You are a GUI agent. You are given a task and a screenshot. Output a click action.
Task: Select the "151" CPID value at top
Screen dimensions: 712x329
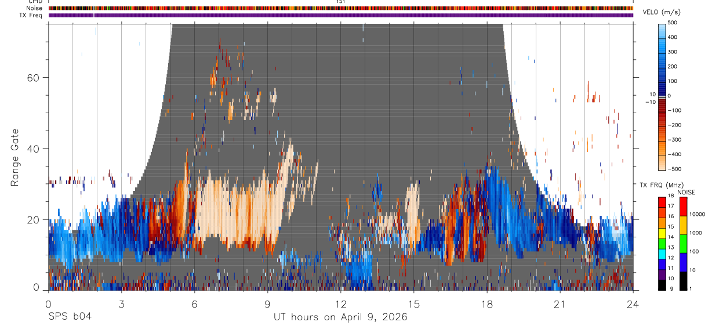point(340,2)
